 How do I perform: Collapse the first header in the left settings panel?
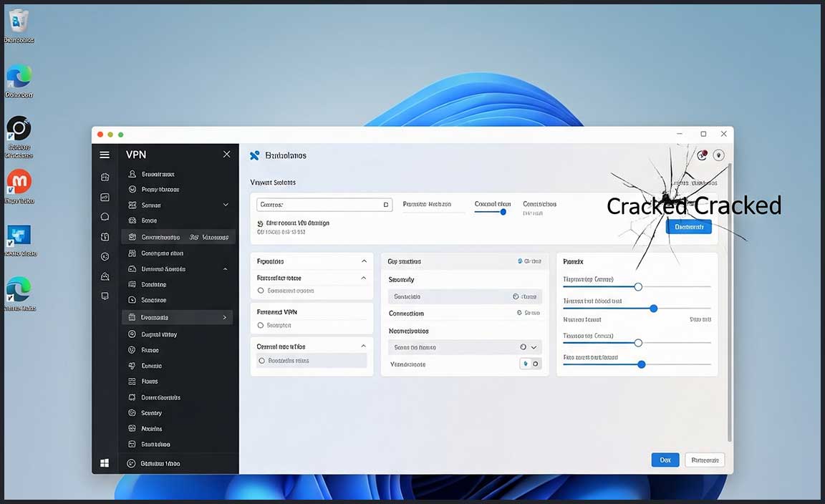[364, 261]
